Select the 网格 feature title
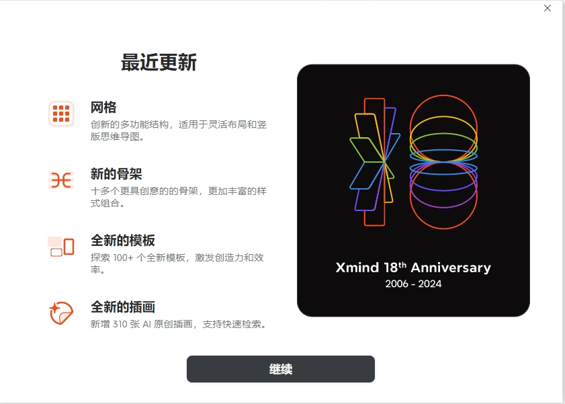Image resolution: width=565 pixels, height=404 pixels. [x=103, y=108]
